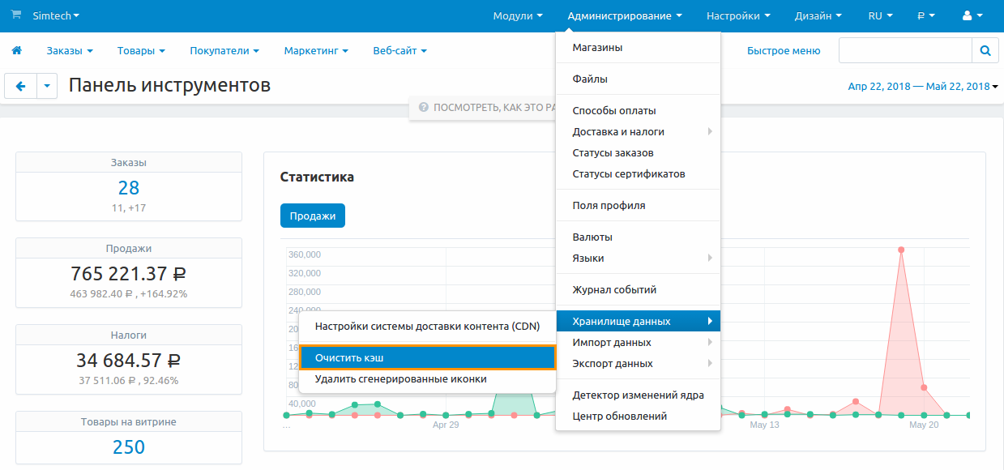
Task: Open the ruble currency selector
Action: tap(926, 15)
